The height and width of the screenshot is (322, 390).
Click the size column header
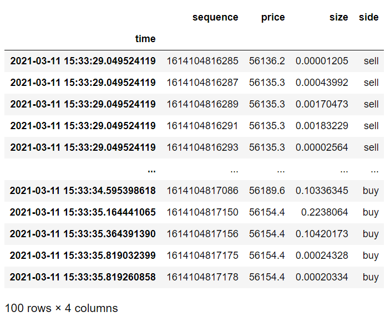[338, 17]
